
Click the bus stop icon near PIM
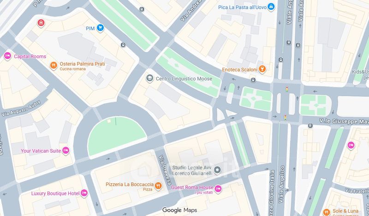coord(123,45)
